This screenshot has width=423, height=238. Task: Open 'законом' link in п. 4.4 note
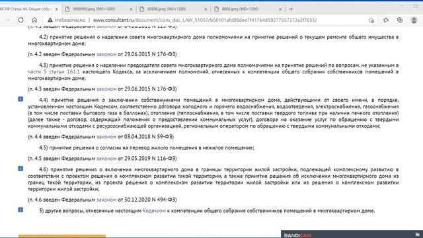pyautogui.click(x=106, y=137)
